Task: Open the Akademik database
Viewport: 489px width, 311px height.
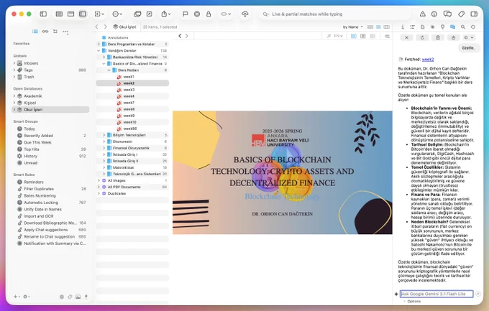Action: pos(32,96)
